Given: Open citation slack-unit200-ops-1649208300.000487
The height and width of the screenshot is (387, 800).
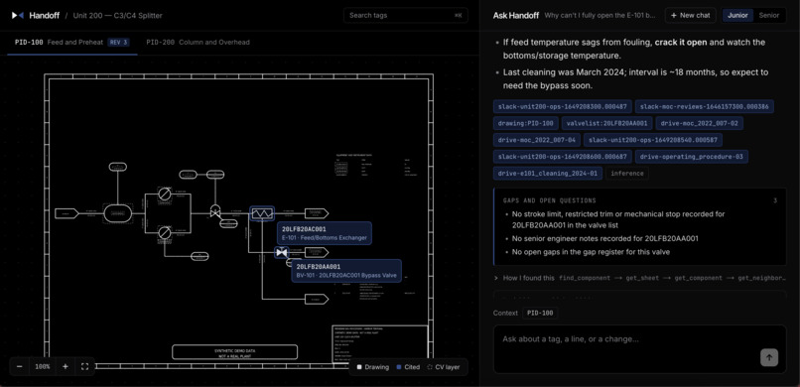Looking at the screenshot, I should pos(563,106).
